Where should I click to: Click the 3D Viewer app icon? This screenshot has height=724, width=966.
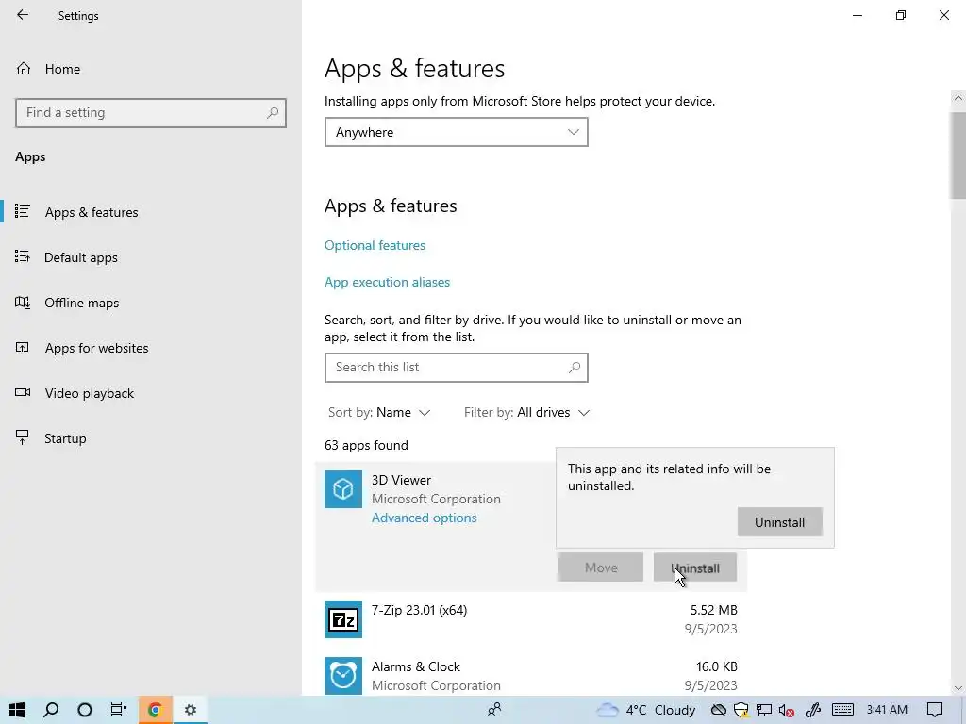(x=343, y=489)
